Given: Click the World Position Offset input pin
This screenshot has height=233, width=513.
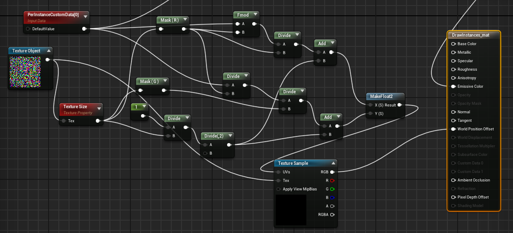Looking at the screenshot, I should pyautogui.click(x=453, y=129).
